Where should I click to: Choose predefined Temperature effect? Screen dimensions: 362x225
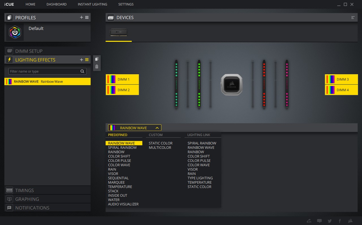click(x=120, y=187)
